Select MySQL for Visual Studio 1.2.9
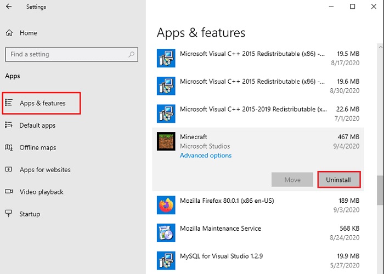 258,260
